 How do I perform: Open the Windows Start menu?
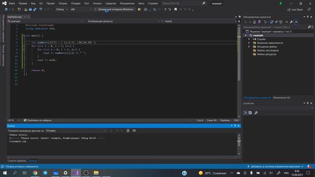(4, 173)
